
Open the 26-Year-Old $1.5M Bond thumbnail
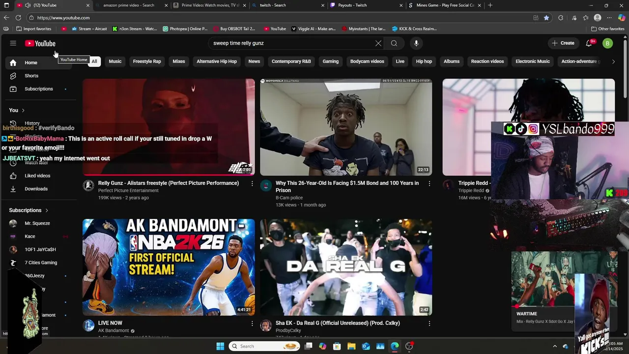(346, 127)
